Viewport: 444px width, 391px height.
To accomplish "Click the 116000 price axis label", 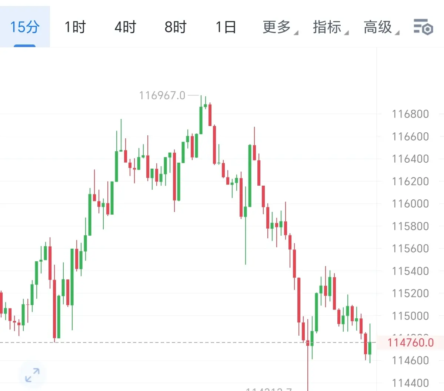I will (410, 204).
